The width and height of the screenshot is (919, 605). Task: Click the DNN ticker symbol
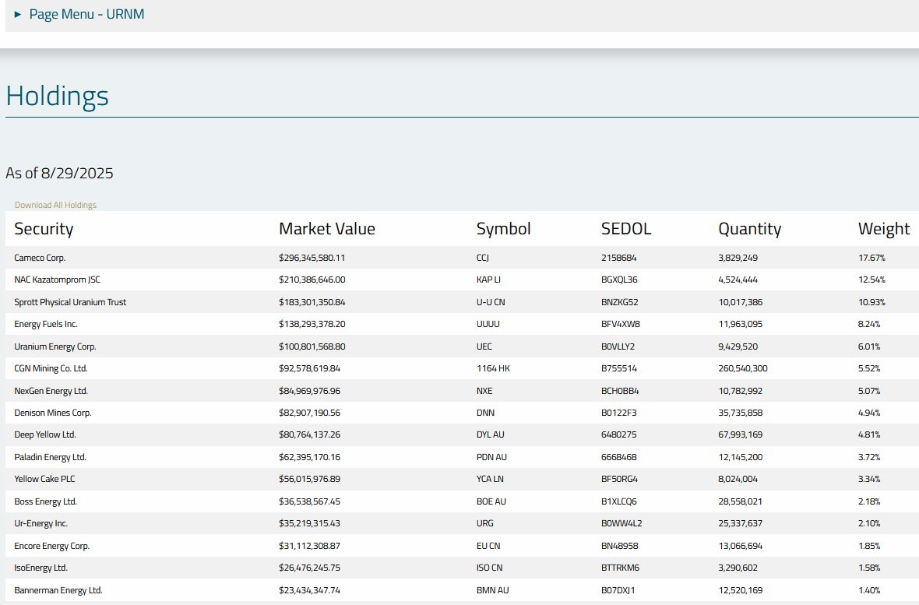485,413
